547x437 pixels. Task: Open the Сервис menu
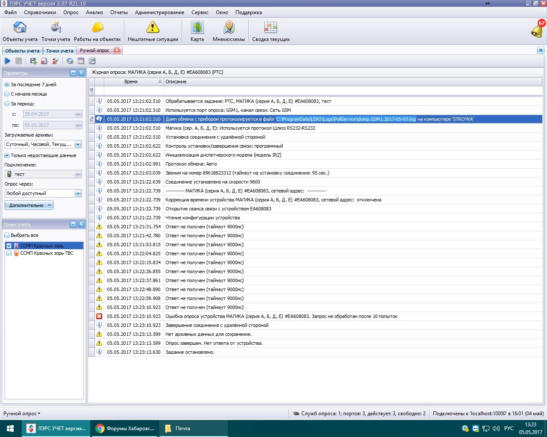click(x=200, y=12)
